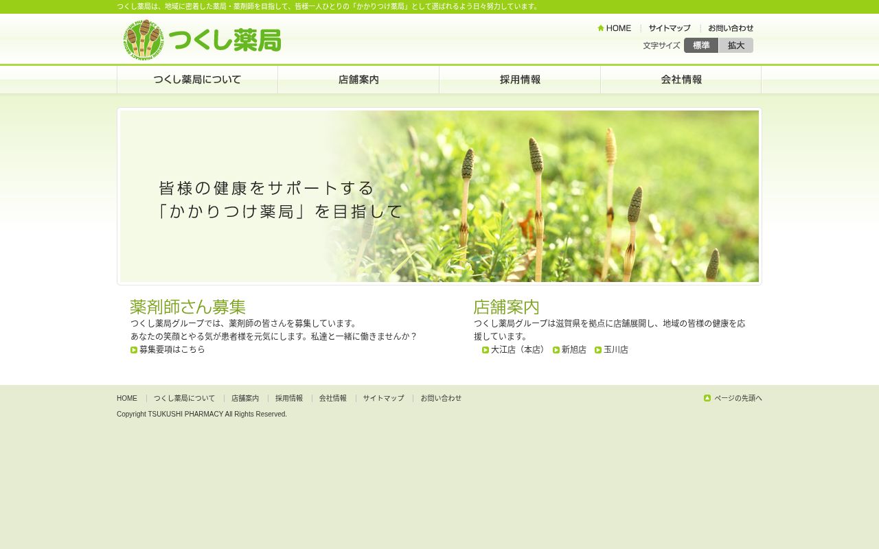Set text size to 拡大

point(736,45)
